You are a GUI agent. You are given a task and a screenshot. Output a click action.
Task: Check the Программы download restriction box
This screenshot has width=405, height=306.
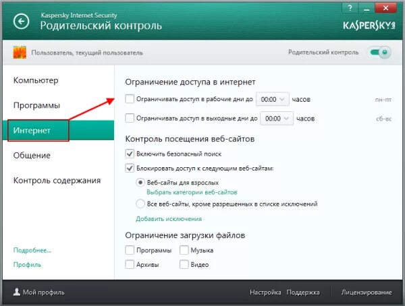point(130,250)
